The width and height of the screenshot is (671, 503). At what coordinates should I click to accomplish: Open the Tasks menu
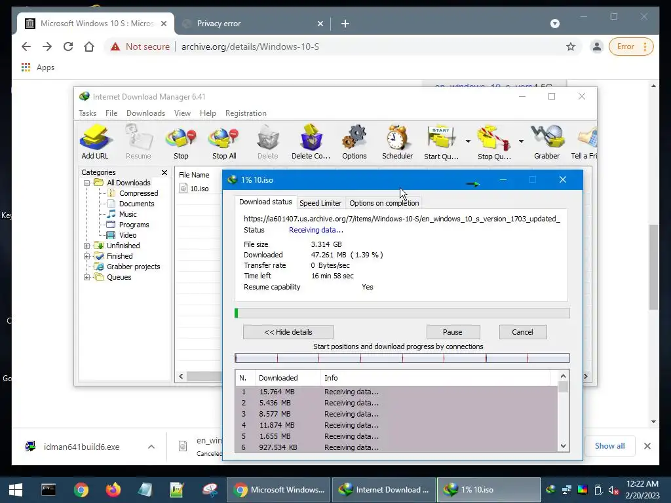87,113
